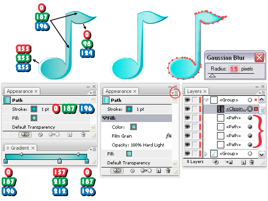This screenshot has width=268, height=201.
Task: Collapse the top Group layer with its triangle
Action: (x=206, y=100)
